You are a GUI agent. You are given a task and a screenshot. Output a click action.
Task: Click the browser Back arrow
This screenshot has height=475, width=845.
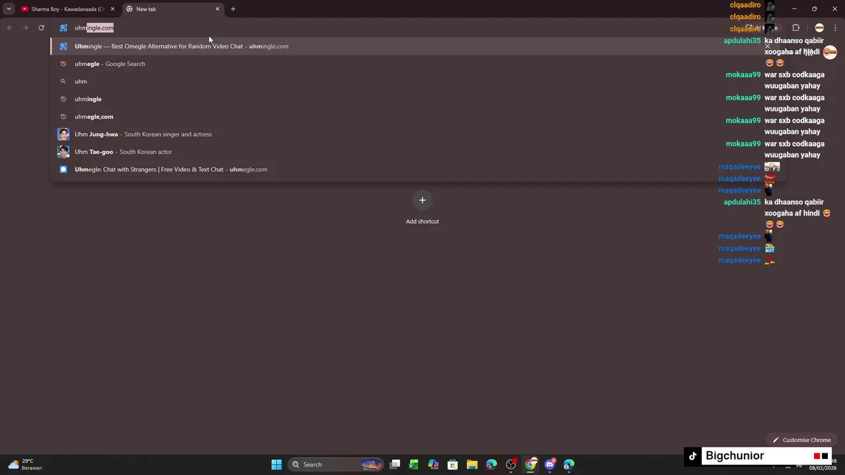pos(9,28)
